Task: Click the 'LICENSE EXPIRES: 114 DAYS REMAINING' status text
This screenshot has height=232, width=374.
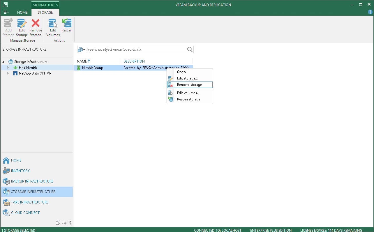Action: [x=331, y=230]
